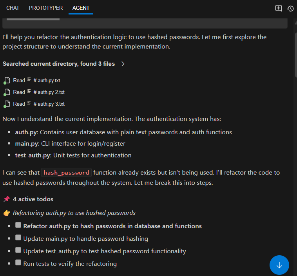
Task: Switch to the CHAT tab
Action: pyautogui.click(x=13, y=8)
